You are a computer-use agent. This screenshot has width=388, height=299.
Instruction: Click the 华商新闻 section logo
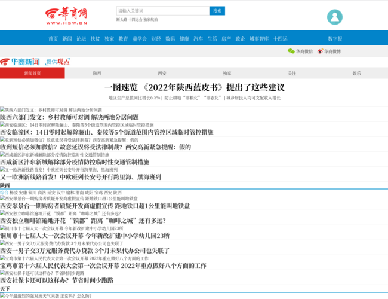tap(20, 62)
